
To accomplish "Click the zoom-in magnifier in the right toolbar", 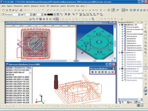I will (x=146, y=32).
